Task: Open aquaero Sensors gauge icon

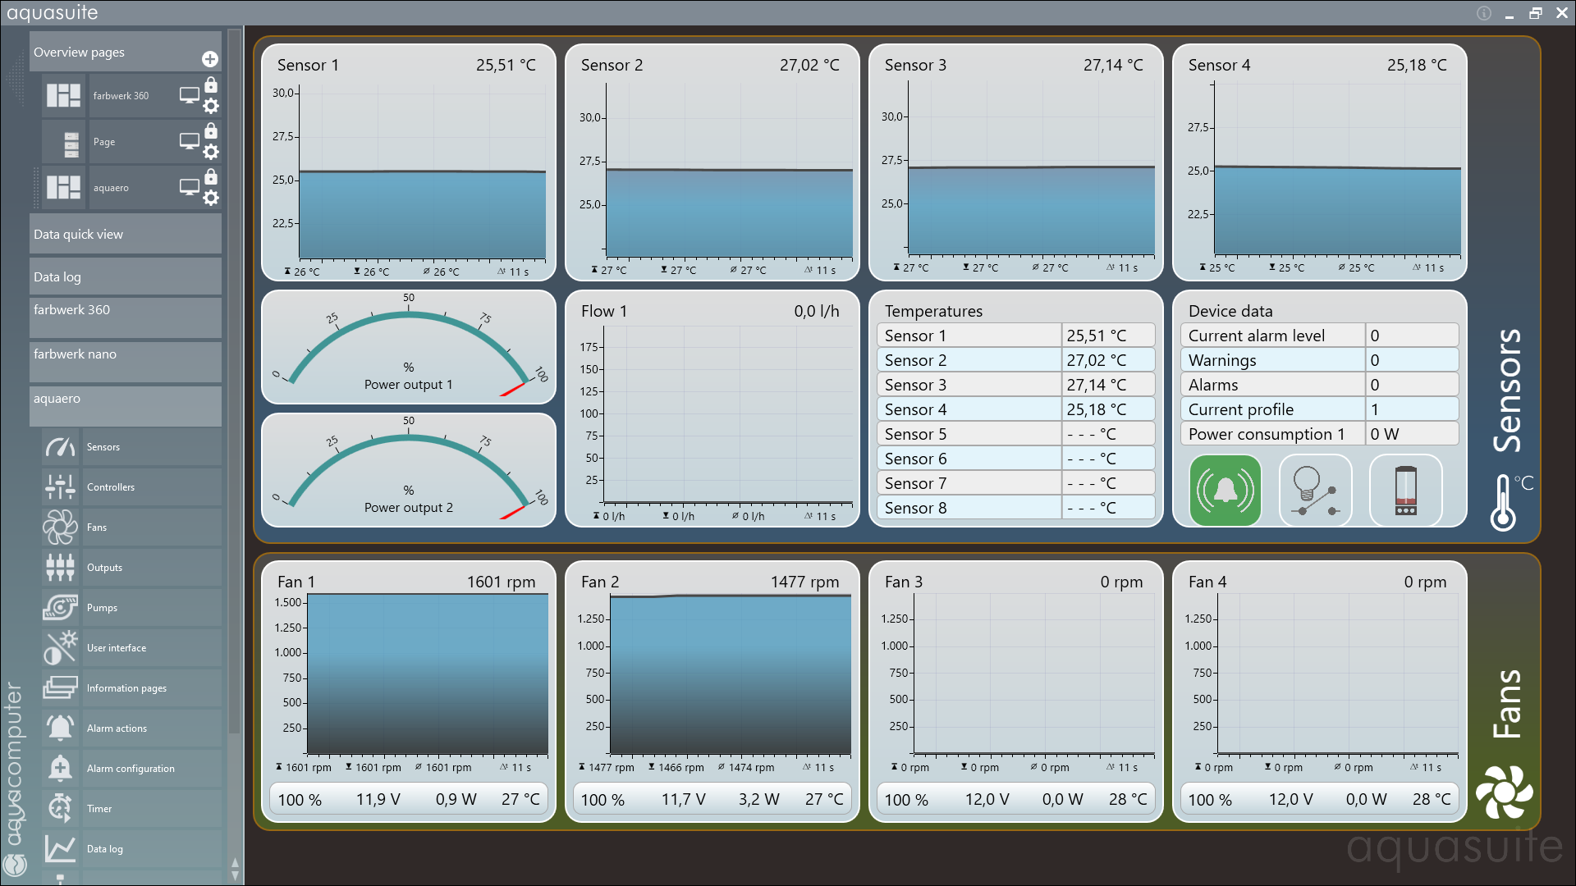Action: click(61, 447)
